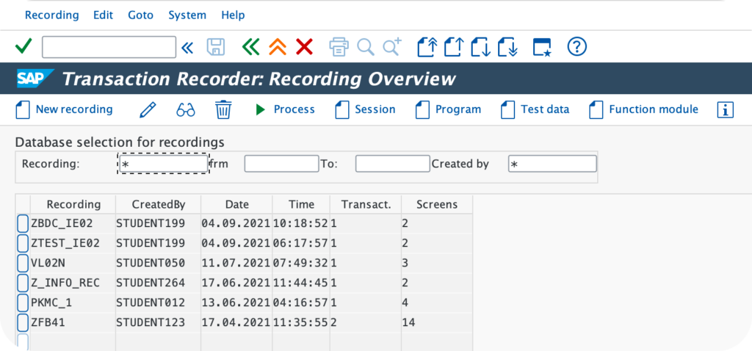Click the Find Next magnifier-plus icon
Viewport: 752px width, 351px height.
point(392,47)
